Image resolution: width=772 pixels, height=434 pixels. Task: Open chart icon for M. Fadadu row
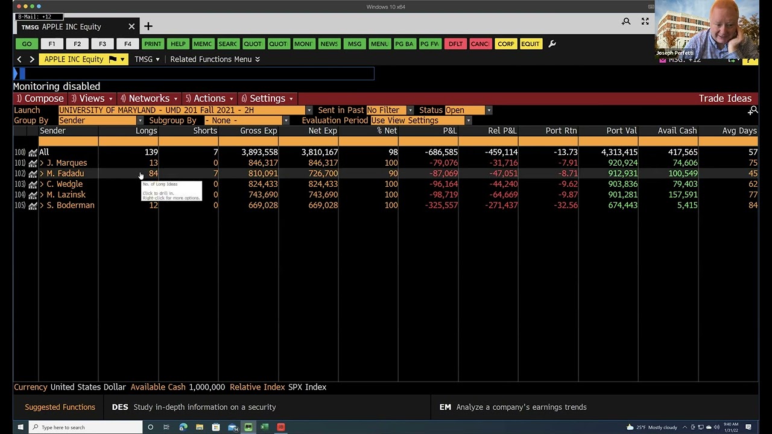pos(33,174)
